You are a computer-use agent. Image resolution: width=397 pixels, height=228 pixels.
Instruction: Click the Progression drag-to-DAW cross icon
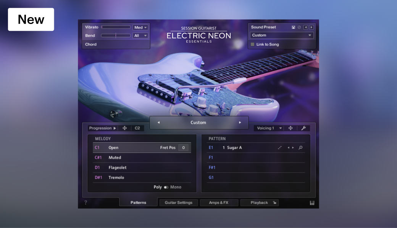tap(124, 128)
